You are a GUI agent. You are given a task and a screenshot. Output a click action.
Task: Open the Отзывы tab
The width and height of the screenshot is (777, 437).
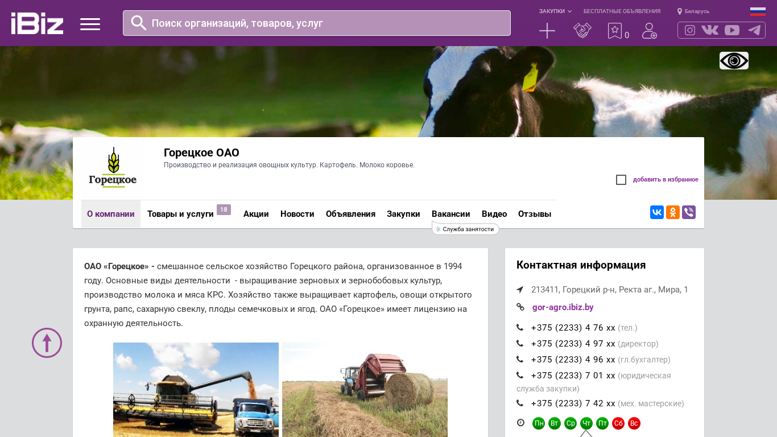click(x=535, y=214)
